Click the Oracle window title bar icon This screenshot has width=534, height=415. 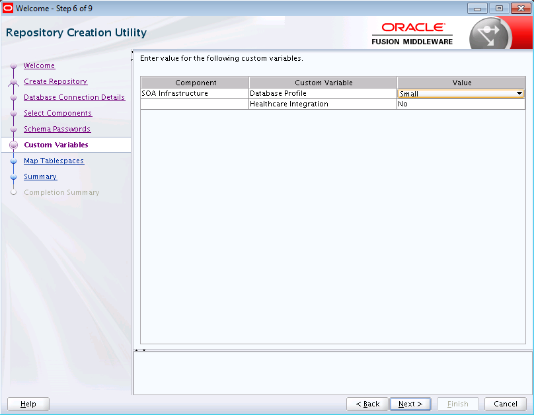tap(7, 8)
